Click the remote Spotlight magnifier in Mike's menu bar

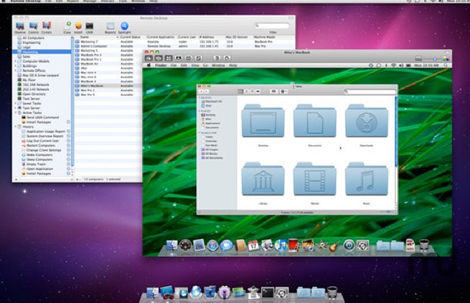446,65
